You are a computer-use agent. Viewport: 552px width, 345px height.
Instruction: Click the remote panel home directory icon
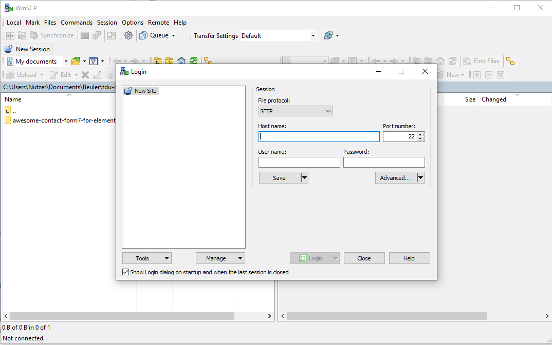[440, 61]
